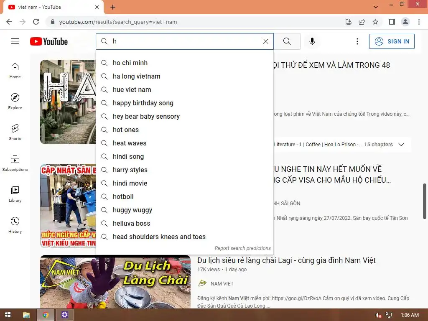Open File Explorer from taskbar

(26, 315)
